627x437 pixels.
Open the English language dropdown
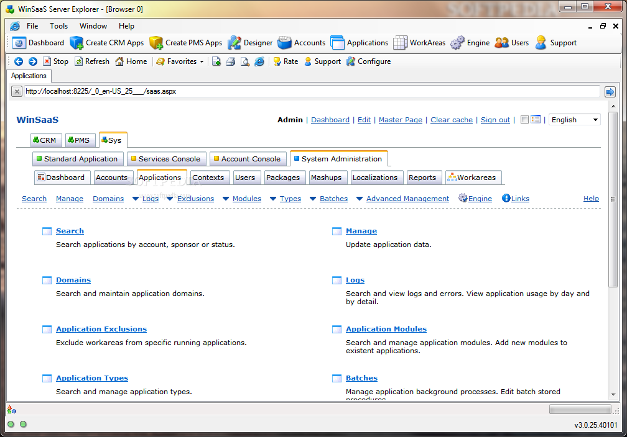pos(575,120)
